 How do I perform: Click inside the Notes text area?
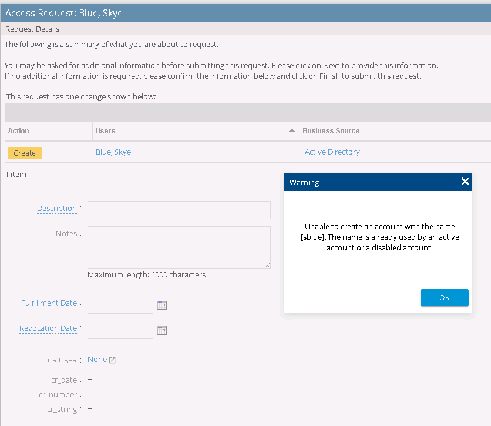tap(179, 247)
